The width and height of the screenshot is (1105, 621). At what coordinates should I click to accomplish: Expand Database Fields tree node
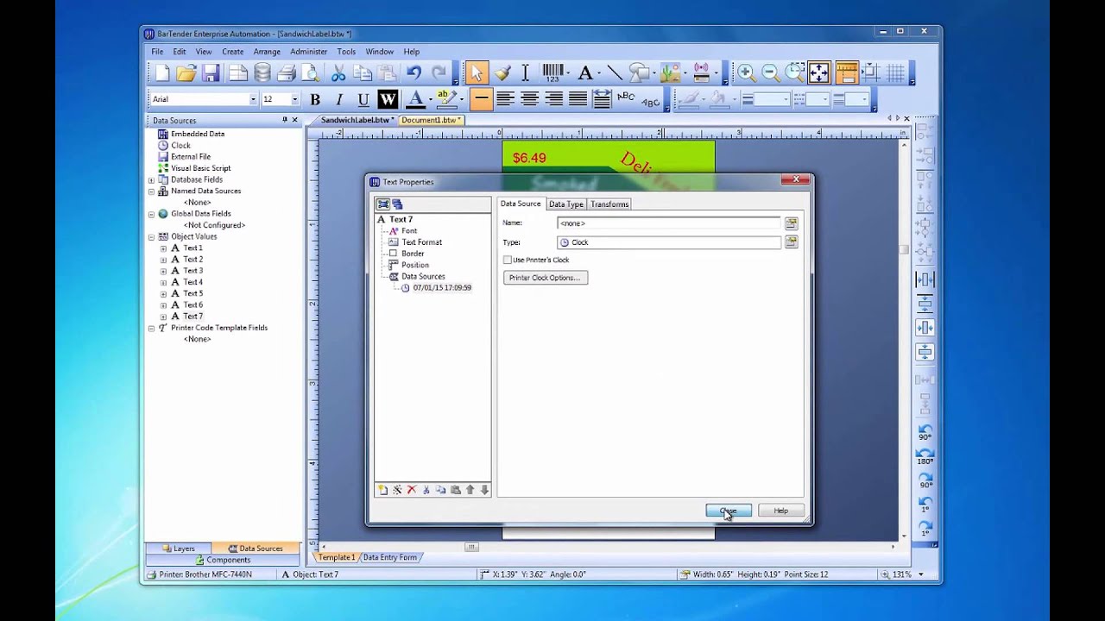tap(152, 179)
